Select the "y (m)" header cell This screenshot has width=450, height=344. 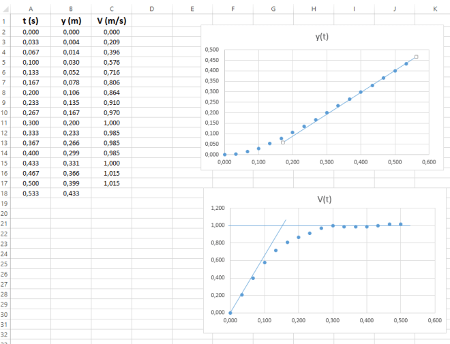(x=71, y=21)
